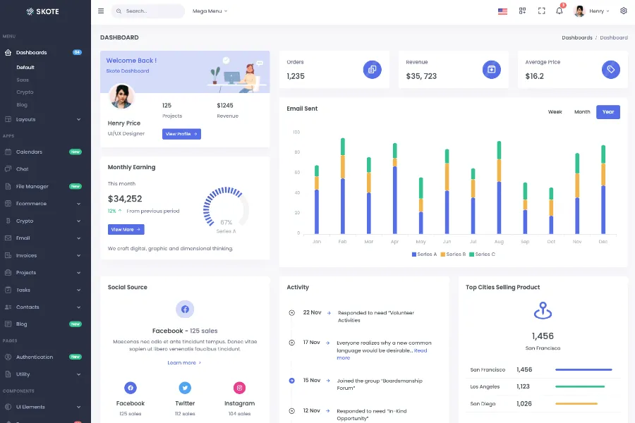The width and height of the screenshot is (635, 423).
Task: Click the View Profile button
Action: coord(181,134)
